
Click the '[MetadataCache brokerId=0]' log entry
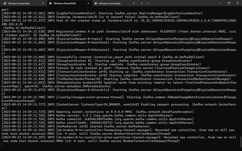click(79, 82)
